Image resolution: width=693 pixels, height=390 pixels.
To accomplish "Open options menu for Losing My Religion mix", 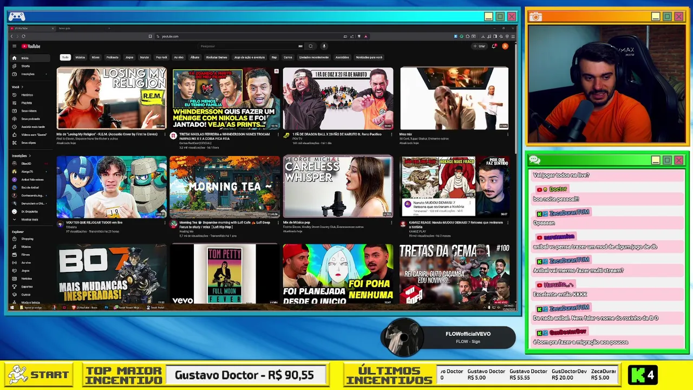I will pos(164,135).
